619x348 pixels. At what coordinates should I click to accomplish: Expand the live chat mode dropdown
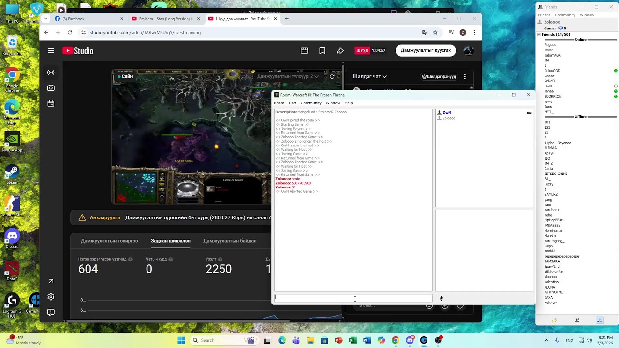tap(370, 76)
